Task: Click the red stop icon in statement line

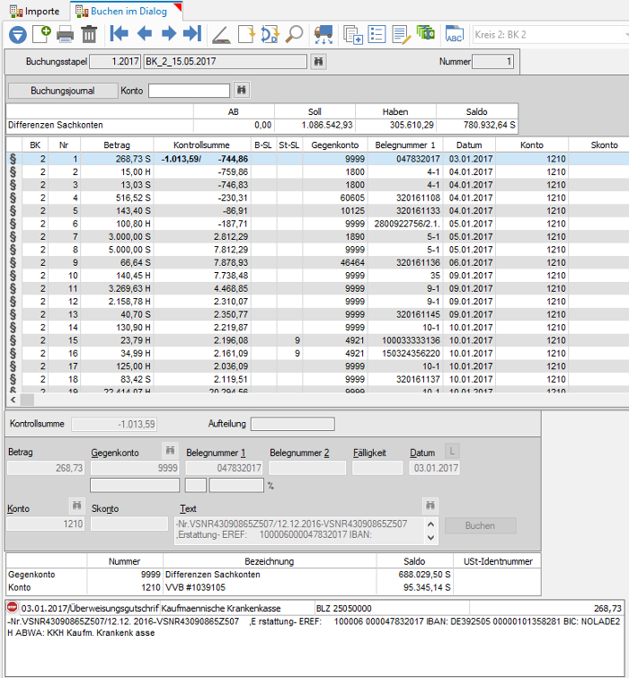Action: (13, 607)
